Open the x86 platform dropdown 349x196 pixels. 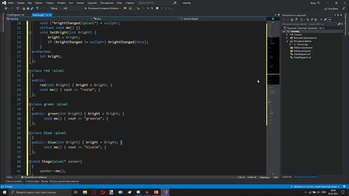pos(73,9)
